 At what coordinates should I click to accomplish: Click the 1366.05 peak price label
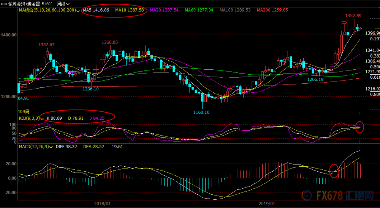click(110, 42)
